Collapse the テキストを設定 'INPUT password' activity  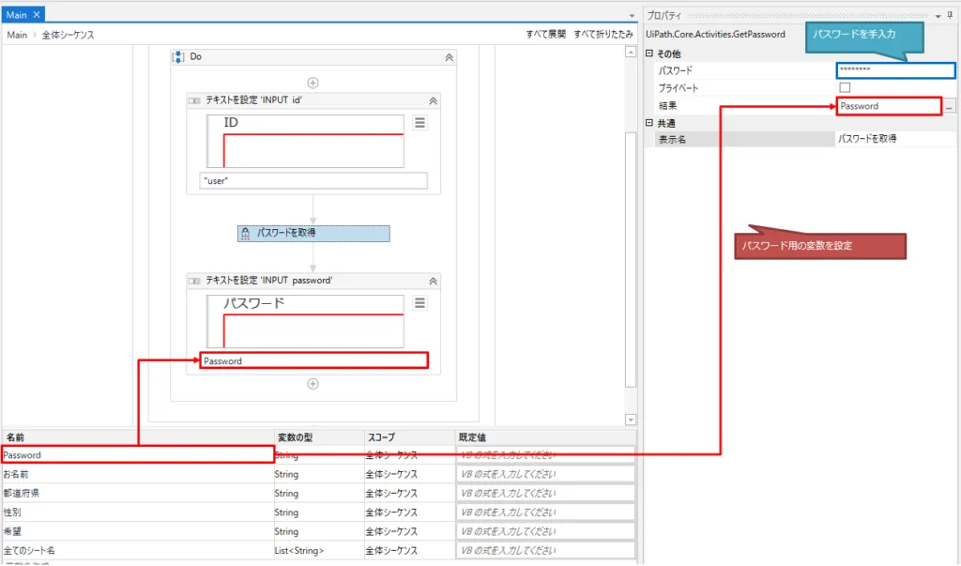click(x=433, y=281)
